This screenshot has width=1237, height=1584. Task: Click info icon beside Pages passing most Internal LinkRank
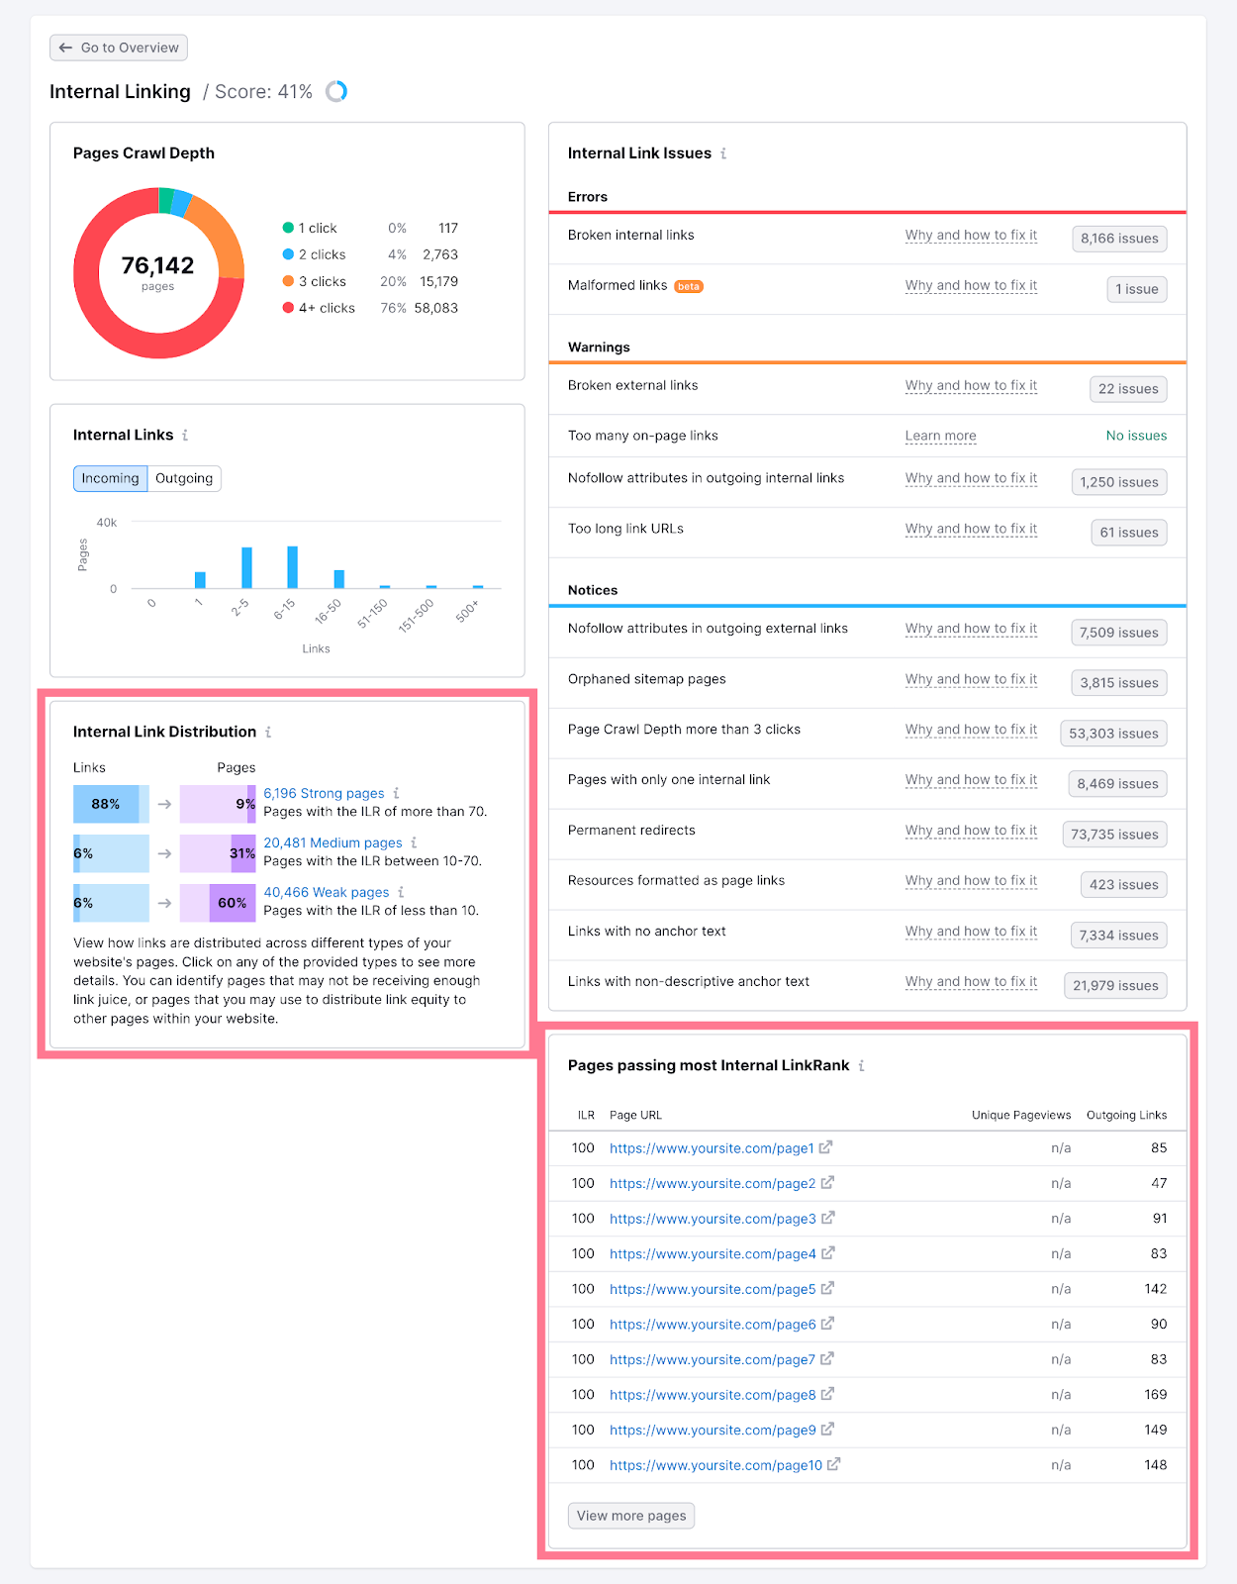861,1066
